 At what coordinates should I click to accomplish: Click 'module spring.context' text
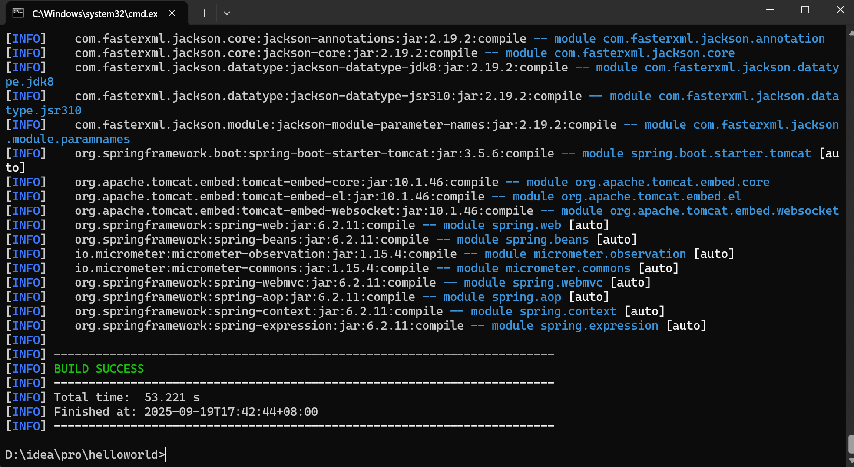point(544,311)
